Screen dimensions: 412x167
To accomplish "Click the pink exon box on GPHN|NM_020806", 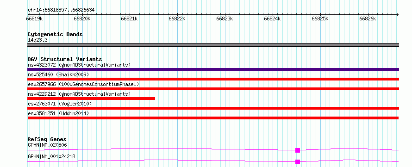I will 298,150.
